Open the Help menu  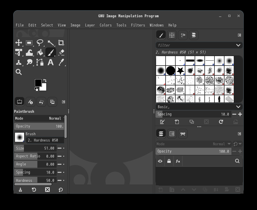tap(172, 25)
